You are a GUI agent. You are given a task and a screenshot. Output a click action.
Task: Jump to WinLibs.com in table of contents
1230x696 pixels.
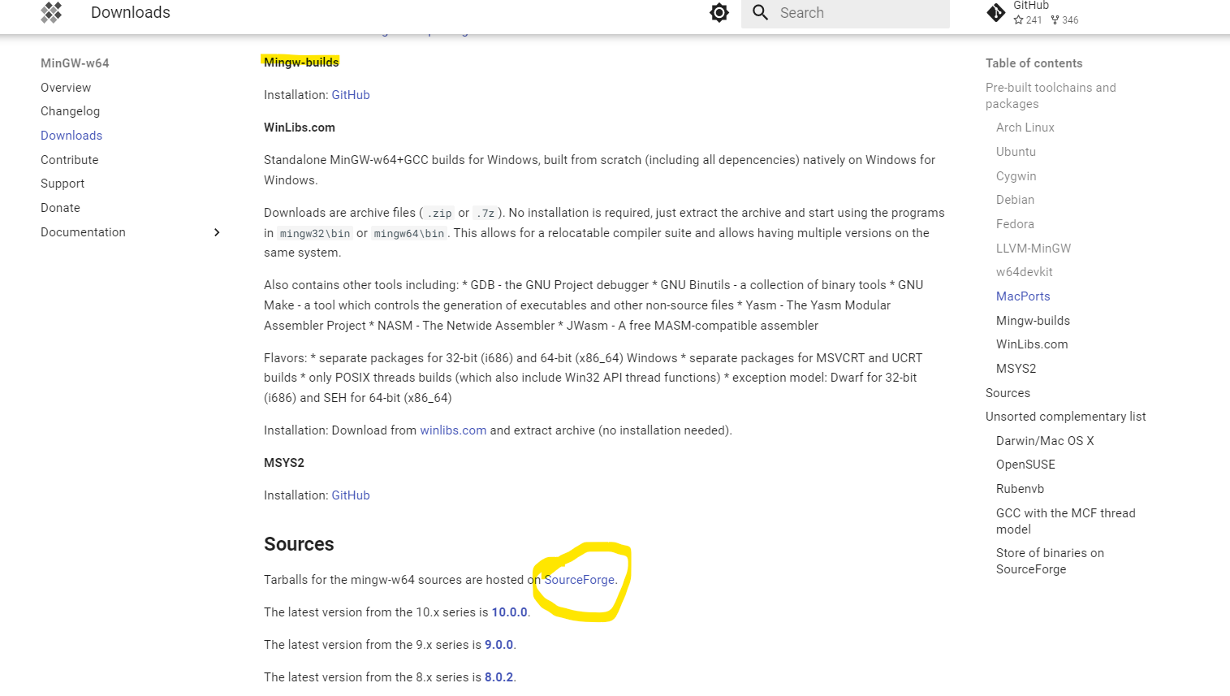click(x=1032, y=344)
